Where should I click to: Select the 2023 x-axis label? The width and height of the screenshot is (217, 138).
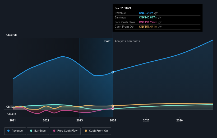click(80, 120)
